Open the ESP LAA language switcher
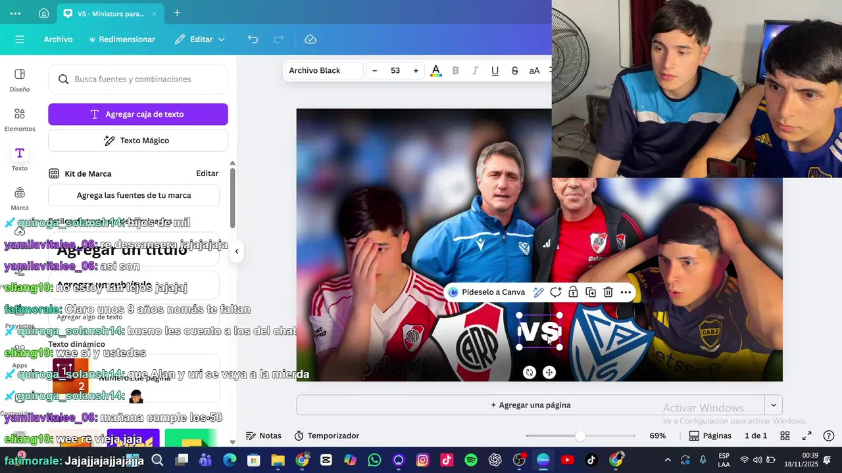The width and height of the screenshot is (842, 473). (724, 460)
